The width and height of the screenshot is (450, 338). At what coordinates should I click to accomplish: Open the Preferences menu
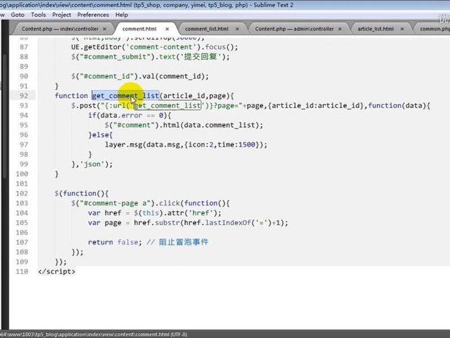click(93, 15)
